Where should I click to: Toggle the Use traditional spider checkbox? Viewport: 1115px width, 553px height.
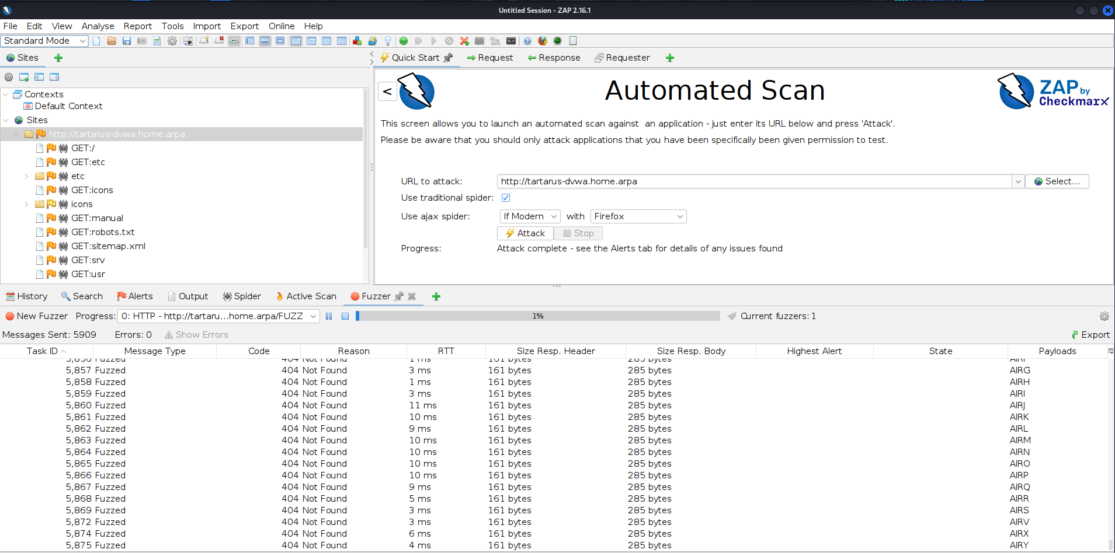coord(506,198)
